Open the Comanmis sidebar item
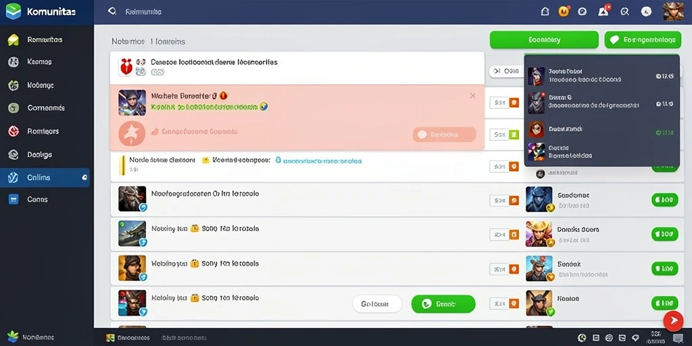The width and height of the screenshot is (692, 346). [x=45, y=107]
